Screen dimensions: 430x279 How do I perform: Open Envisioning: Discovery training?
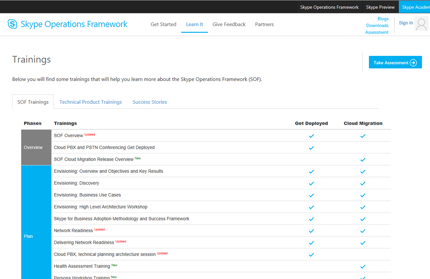(x=77, y=183)
